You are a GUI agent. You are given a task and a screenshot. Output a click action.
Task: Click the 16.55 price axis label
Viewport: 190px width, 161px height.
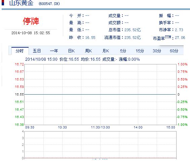pyautogui.click(x=19, y=94)
